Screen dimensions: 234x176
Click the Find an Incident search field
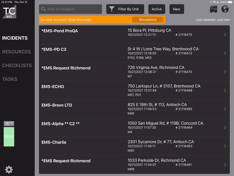[73, 9]
